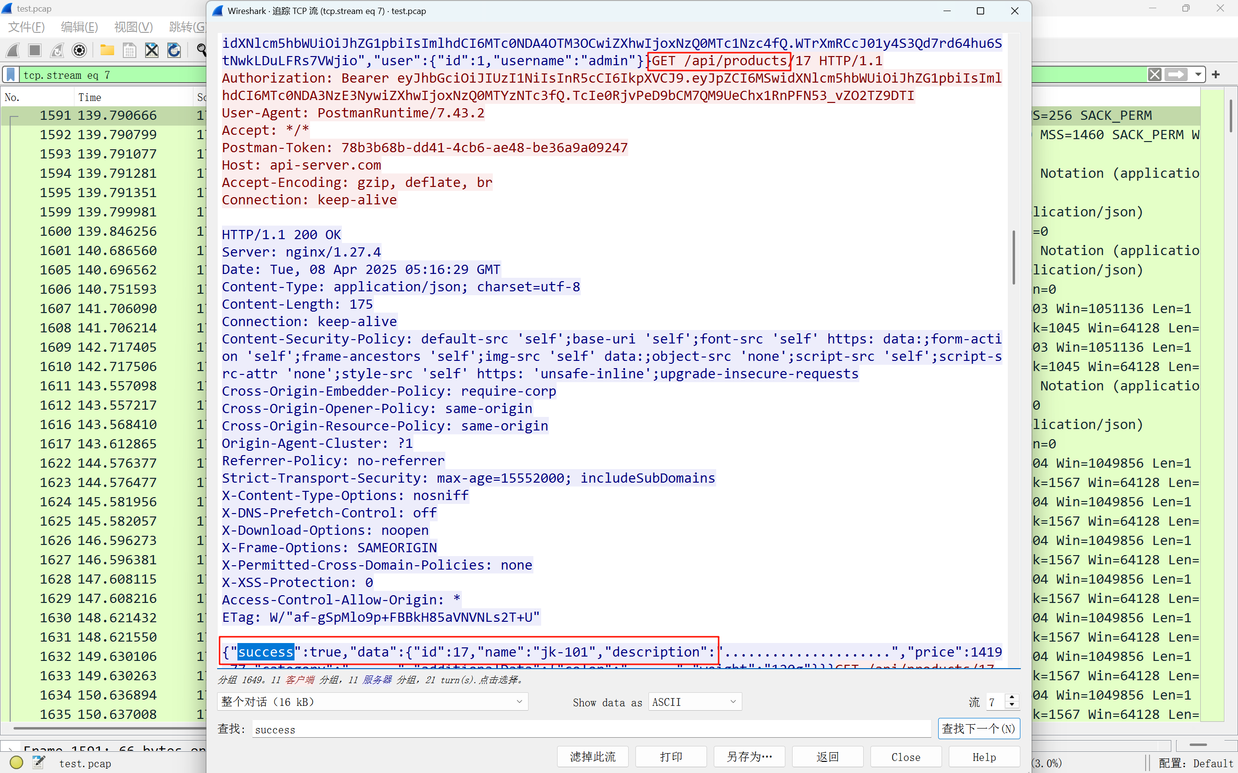Click the Host: api-server.com line
This screenshot has height=773, width=1238.
pyautogui.click(x=301, y=165)
